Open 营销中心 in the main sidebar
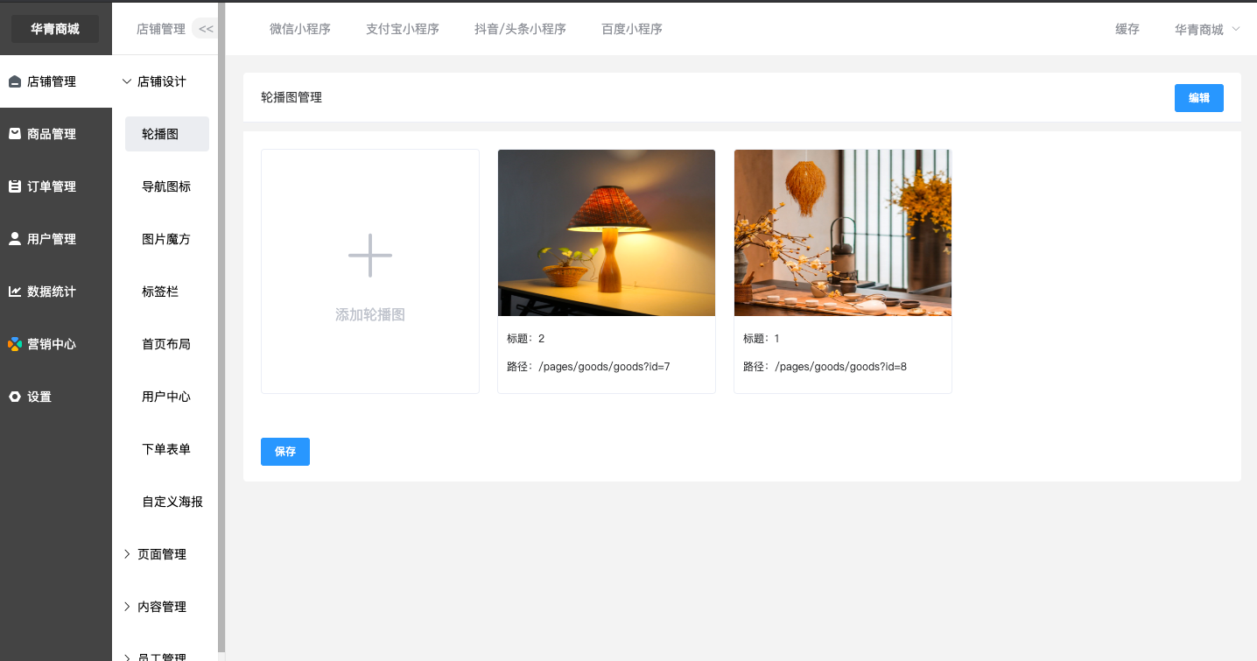Image resolution: width=1257 pixels, height=661 pixels. [56, 344]
